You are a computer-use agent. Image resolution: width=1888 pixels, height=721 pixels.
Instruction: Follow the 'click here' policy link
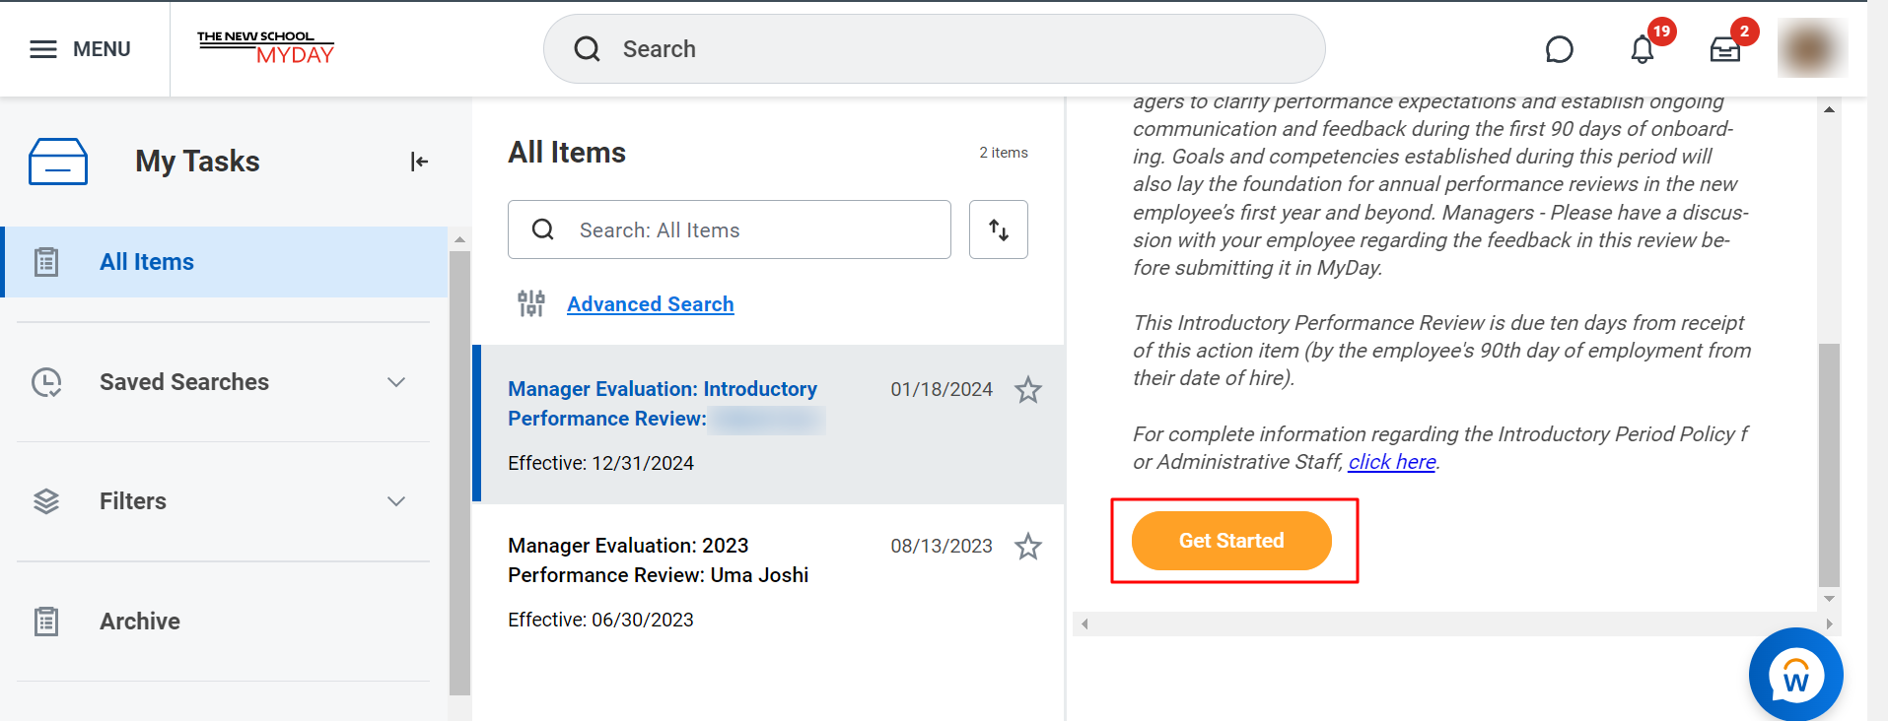tap(1392, 462)
